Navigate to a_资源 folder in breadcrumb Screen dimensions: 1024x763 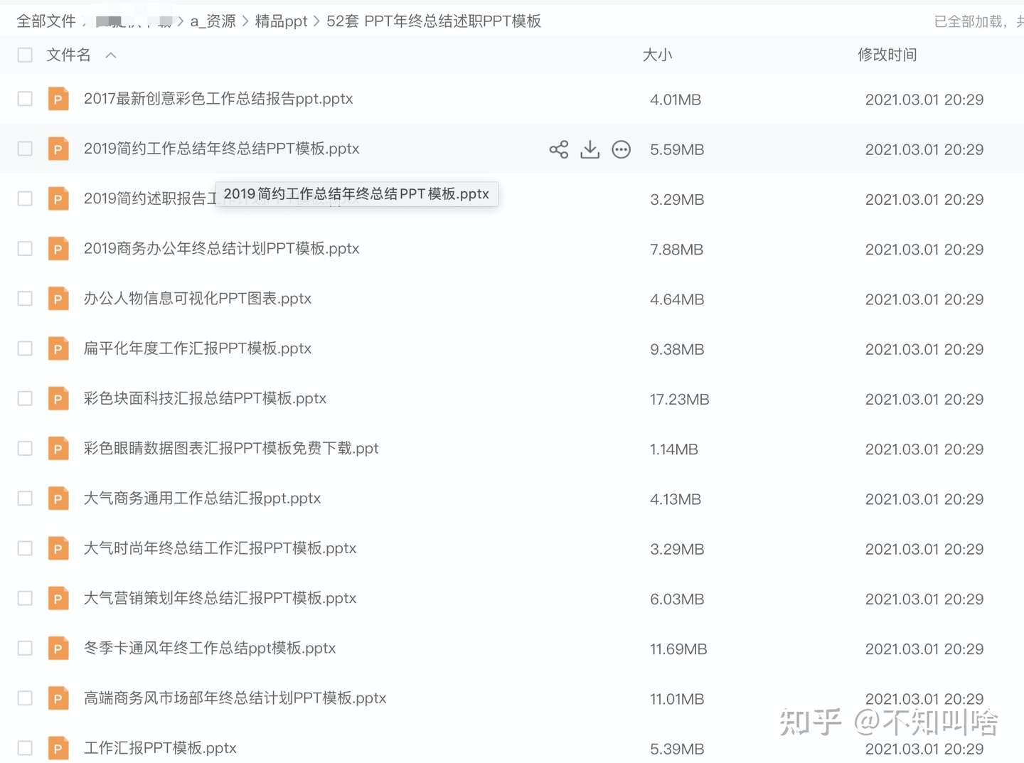(x=213, y=21)
